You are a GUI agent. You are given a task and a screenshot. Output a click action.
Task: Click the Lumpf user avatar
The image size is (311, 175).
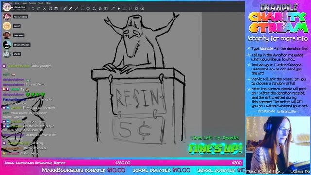coord(7,26)
